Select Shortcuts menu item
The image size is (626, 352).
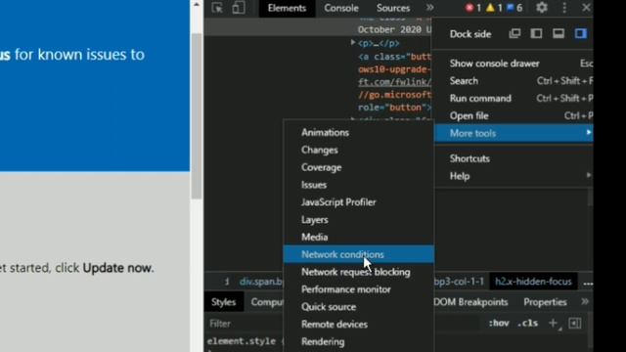pyautogui.click(x=514, y=158)
